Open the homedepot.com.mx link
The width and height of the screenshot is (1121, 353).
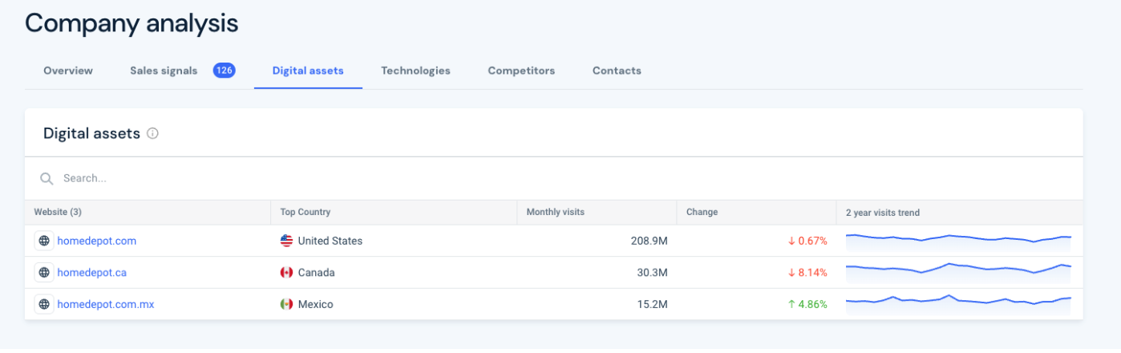pos(105,304)
